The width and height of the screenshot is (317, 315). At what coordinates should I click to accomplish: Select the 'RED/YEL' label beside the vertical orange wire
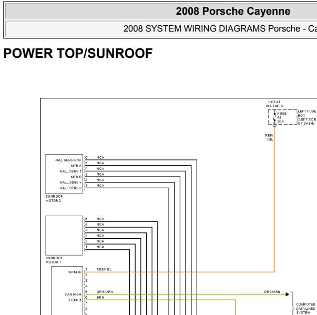coord(269,137)
